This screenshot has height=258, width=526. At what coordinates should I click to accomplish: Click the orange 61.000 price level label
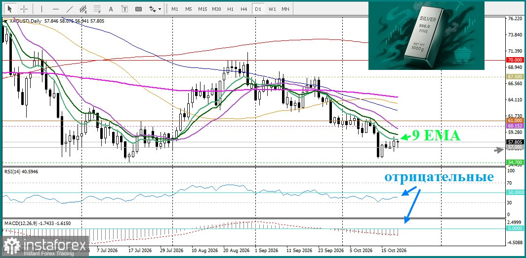tap(515, 121)
